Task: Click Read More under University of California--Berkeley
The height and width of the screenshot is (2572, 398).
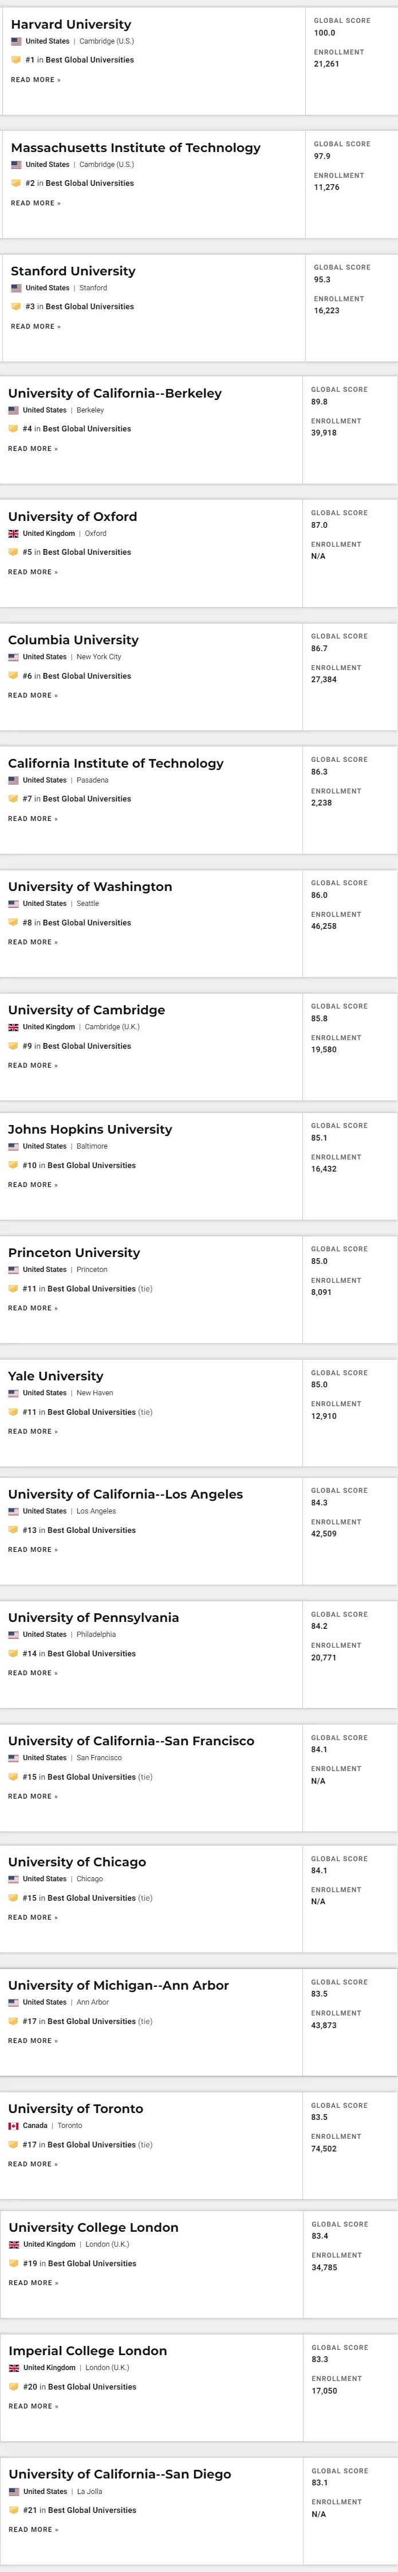Action: (x=33, y=449)
